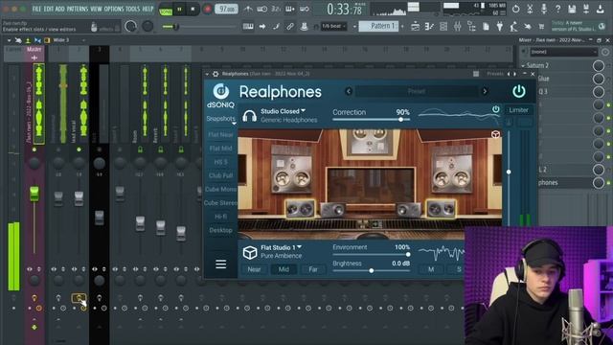613x345 pixels.
Task: Open the TOOLS menu
Action: click(133, 9)
